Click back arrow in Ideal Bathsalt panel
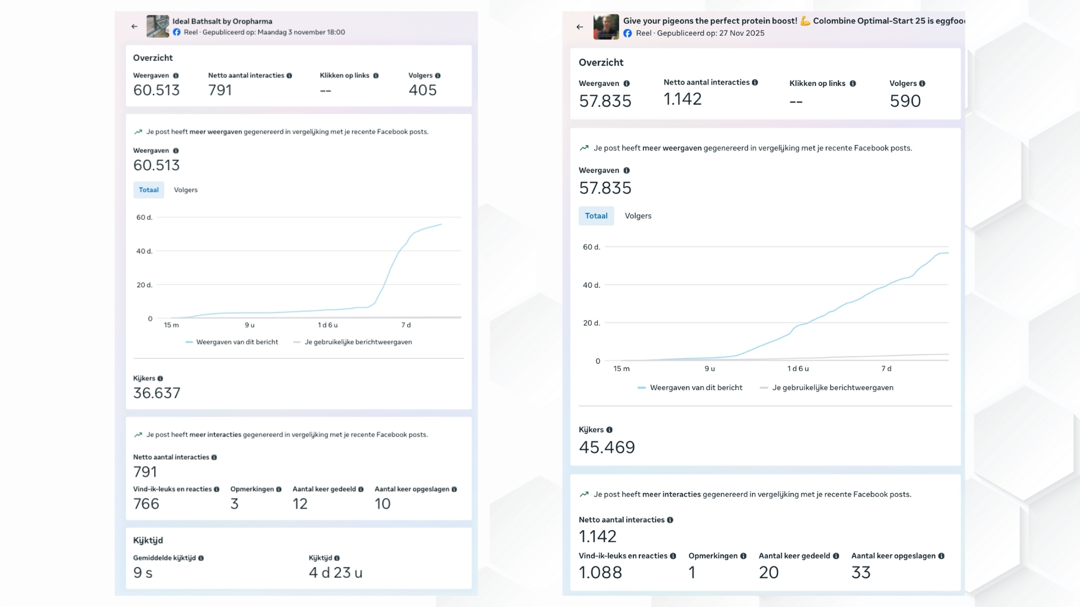The height and width of the screenshot is (607, 1080). (x=134, y=26)
